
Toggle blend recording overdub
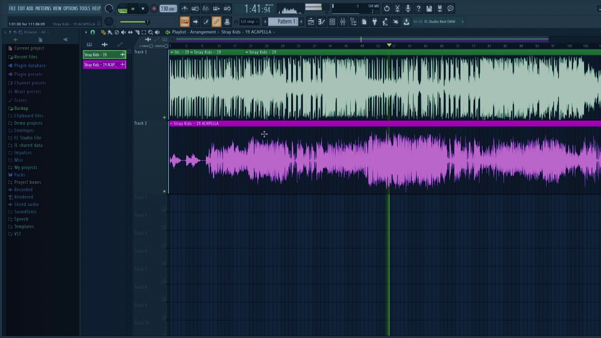(216, 8)
